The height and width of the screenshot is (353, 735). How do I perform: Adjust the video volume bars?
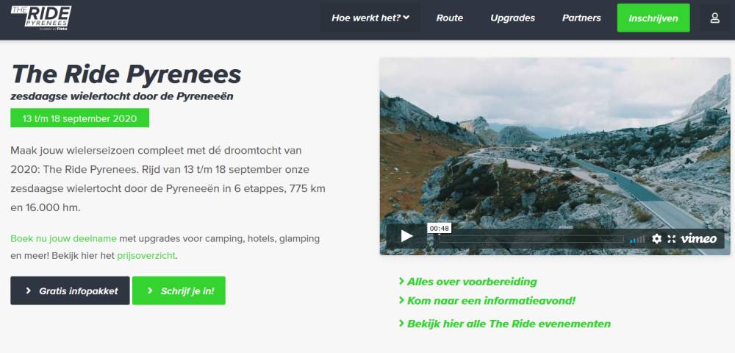637,239
